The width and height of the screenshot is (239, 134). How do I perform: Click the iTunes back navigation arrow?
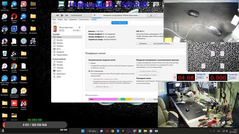tap(54, 23)
